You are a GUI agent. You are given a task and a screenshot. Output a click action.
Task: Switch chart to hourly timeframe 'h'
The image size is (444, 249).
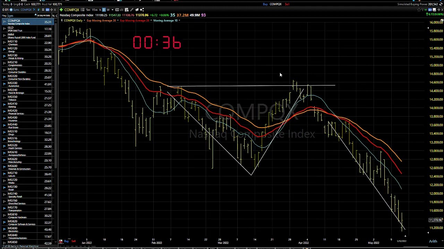(100, 10)
